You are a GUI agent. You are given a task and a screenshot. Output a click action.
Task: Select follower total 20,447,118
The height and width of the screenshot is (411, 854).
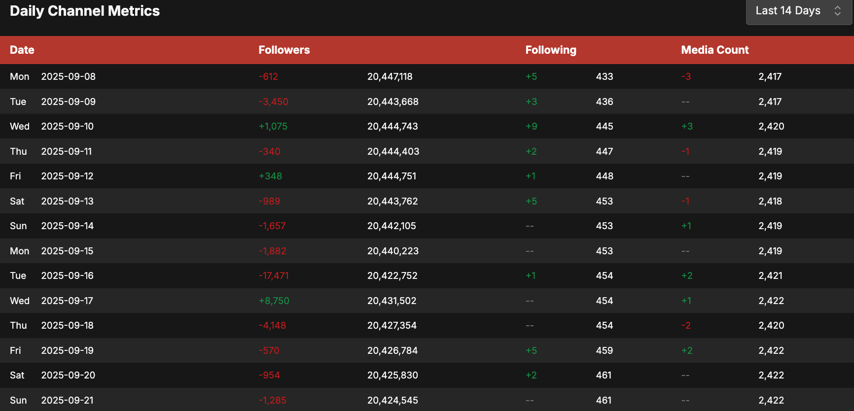pyautogui.click(x=390, y=76)
